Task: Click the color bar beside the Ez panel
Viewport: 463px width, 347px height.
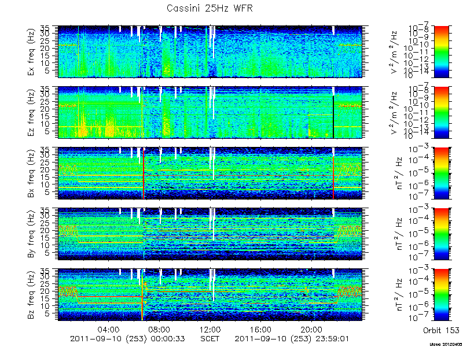Action: (x=441, y=112)
